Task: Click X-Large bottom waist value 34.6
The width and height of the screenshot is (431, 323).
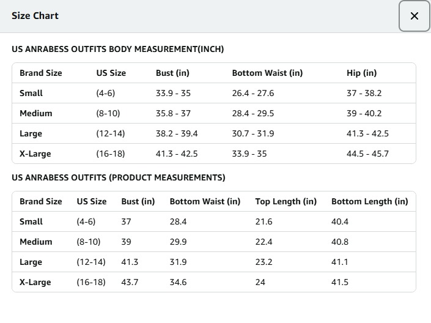Action: point(178,282)
